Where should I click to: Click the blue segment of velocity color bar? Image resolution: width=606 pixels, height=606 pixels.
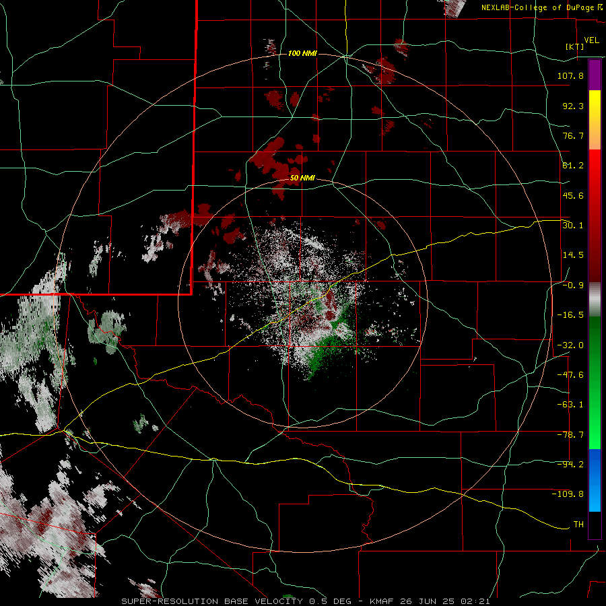[x=595, y=480]
